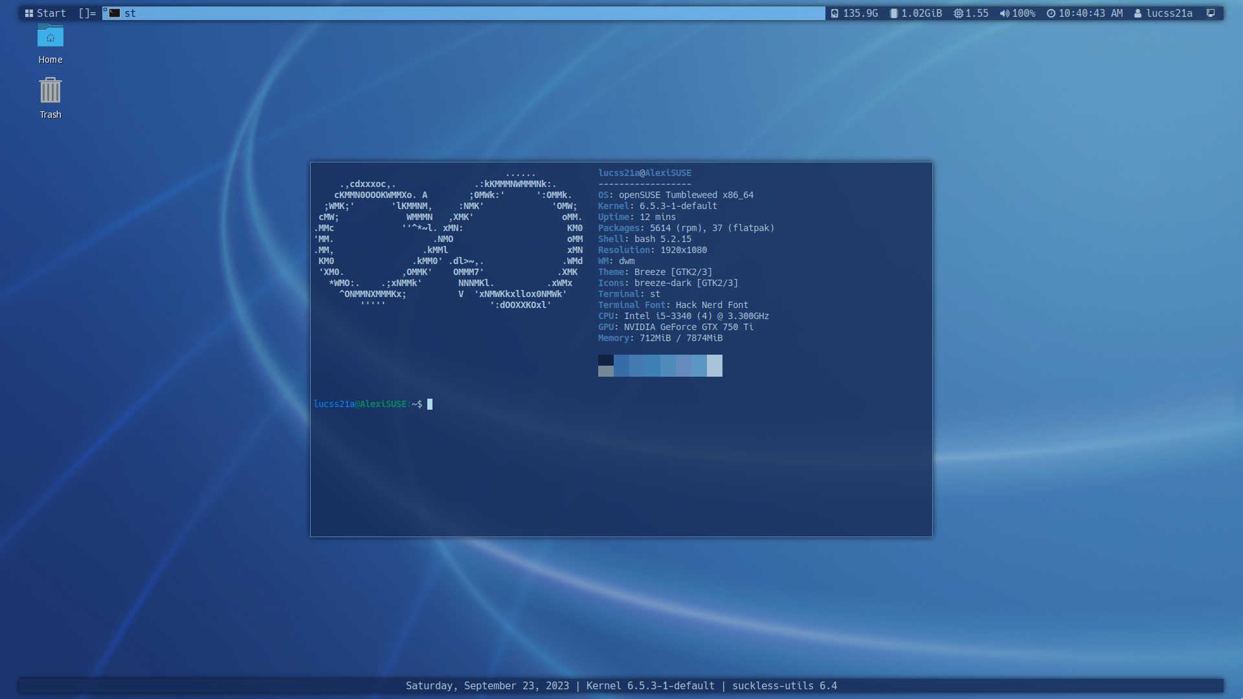Click the lucss21a@AlexiSUSE neofetch header

(x=645, y=173)
